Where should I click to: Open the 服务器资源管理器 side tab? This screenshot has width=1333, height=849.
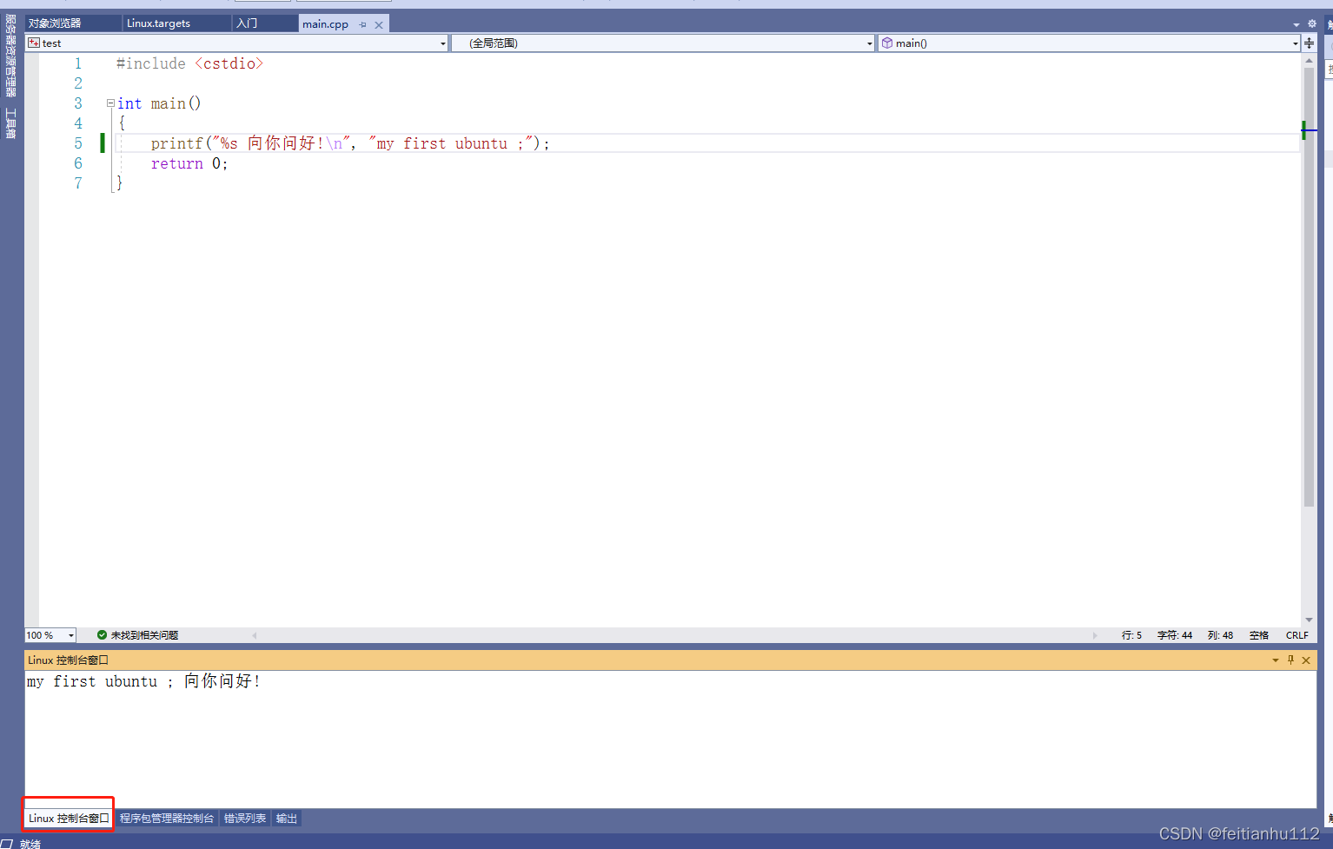point(10,56)
